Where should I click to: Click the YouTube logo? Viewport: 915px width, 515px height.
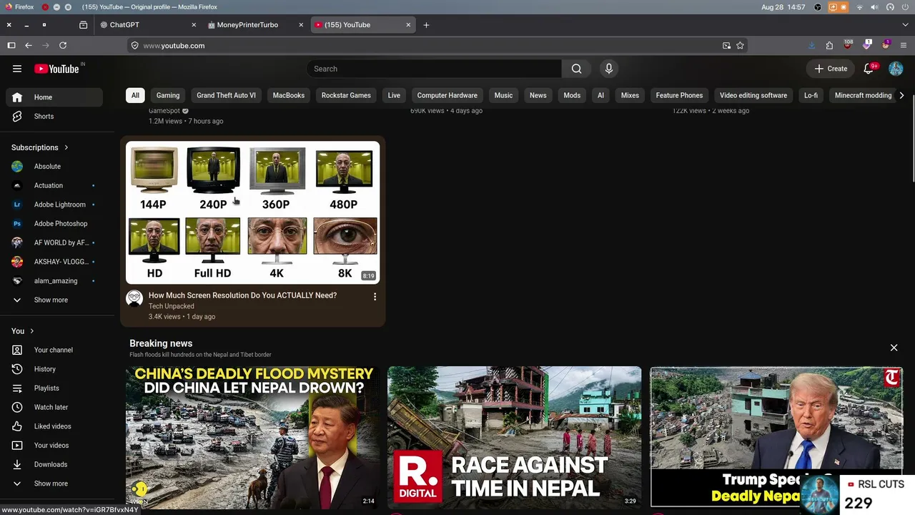(x=56, y=69)
